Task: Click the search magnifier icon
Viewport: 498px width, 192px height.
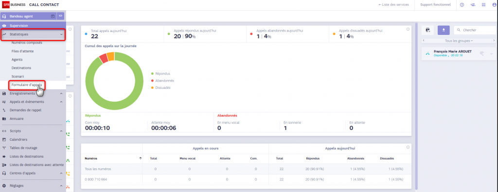Action: (x=459, y=30)
